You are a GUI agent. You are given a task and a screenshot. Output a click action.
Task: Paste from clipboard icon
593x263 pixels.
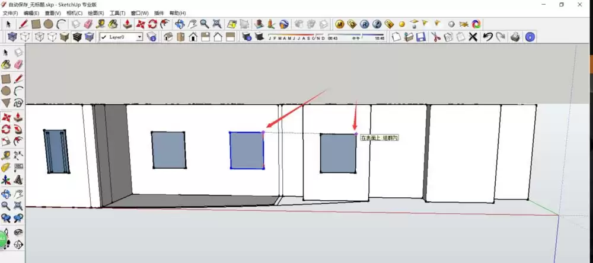pos(460,37)
